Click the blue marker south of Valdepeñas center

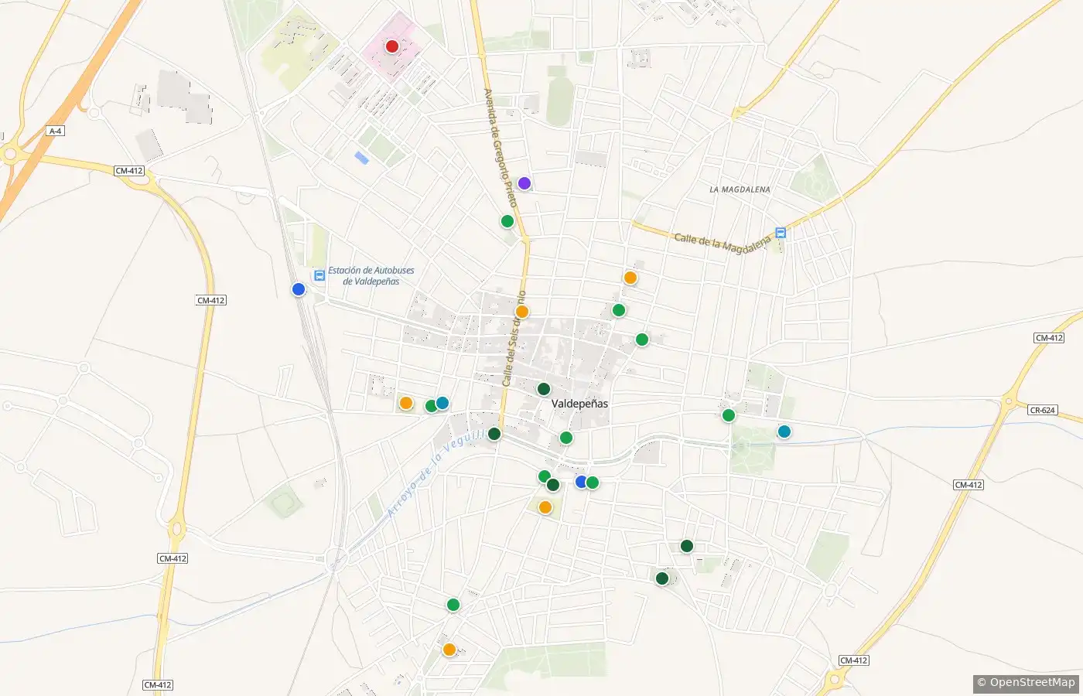point(582,482)
